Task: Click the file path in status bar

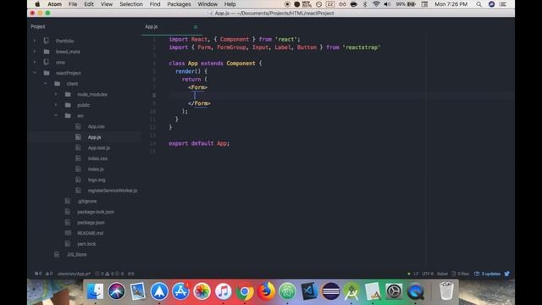Action: [74, 274]
